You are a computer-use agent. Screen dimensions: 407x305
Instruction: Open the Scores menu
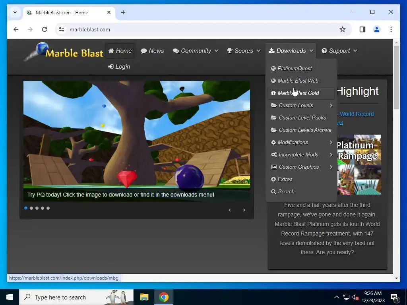click(243, 51)
